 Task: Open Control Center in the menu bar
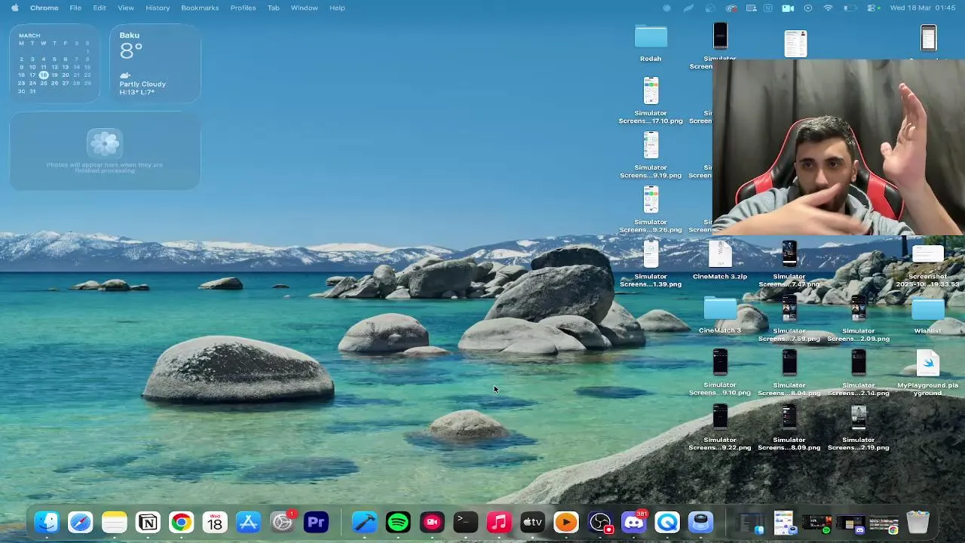[x=873, y=8]
